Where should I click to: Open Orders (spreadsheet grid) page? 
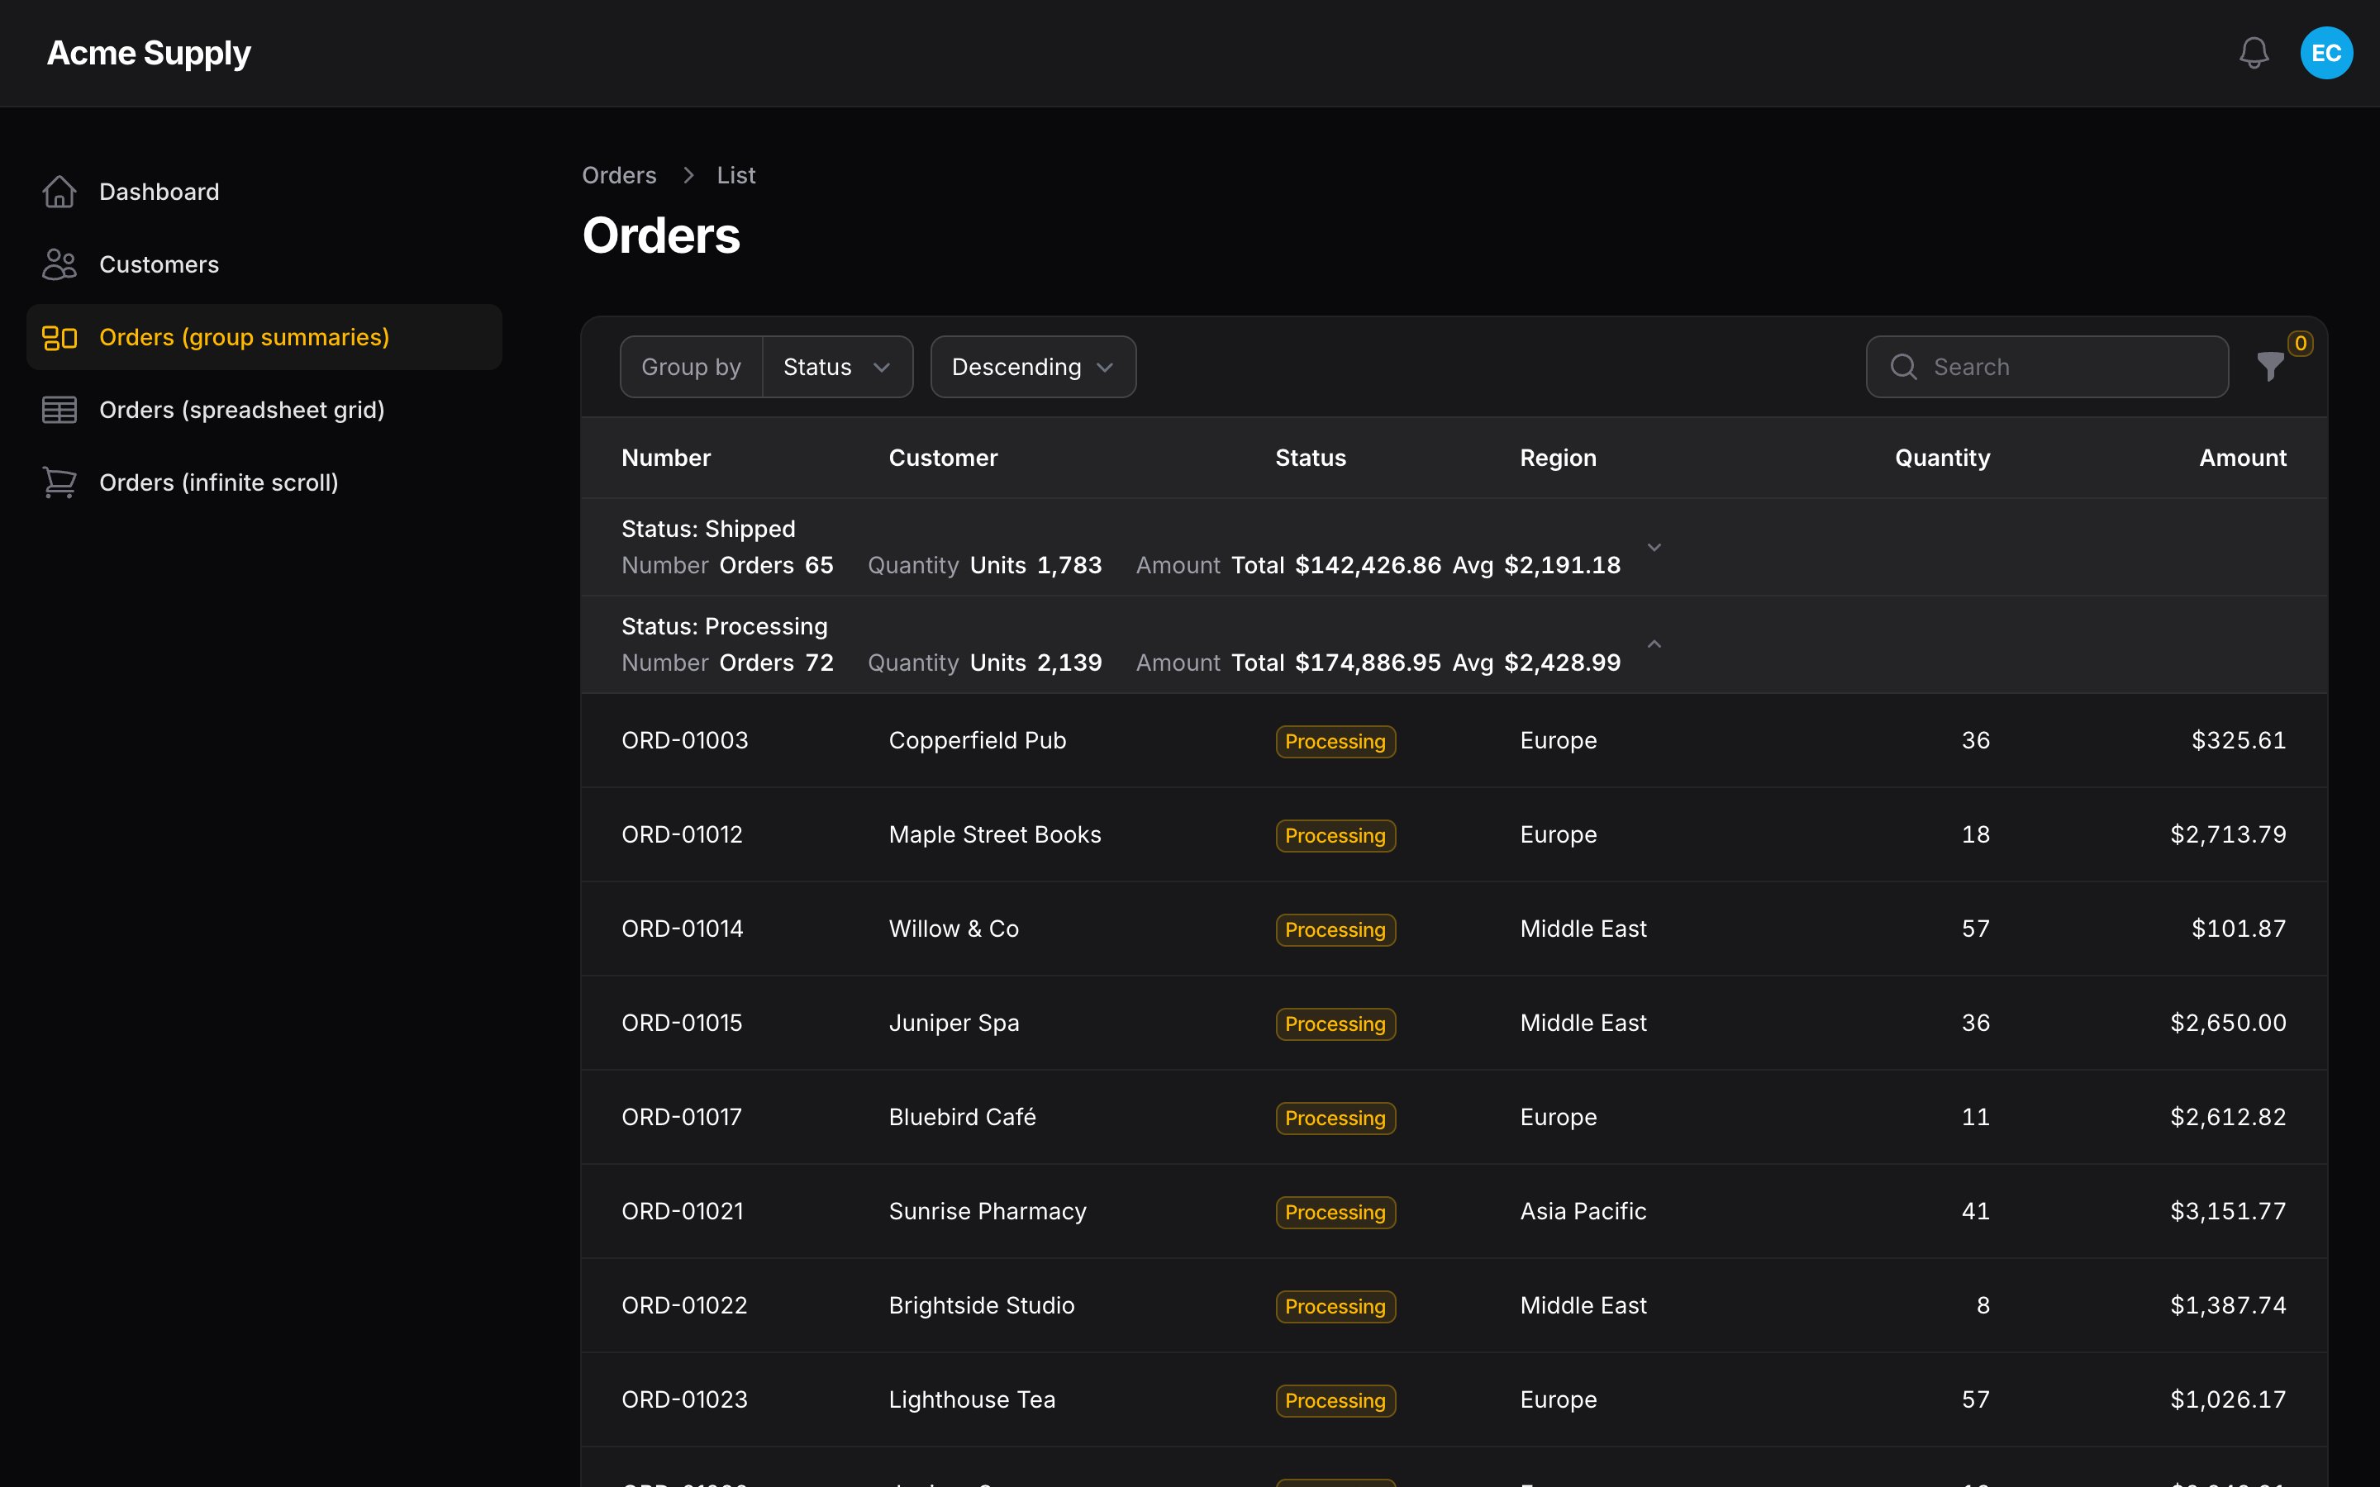click(x=264, y=410)
